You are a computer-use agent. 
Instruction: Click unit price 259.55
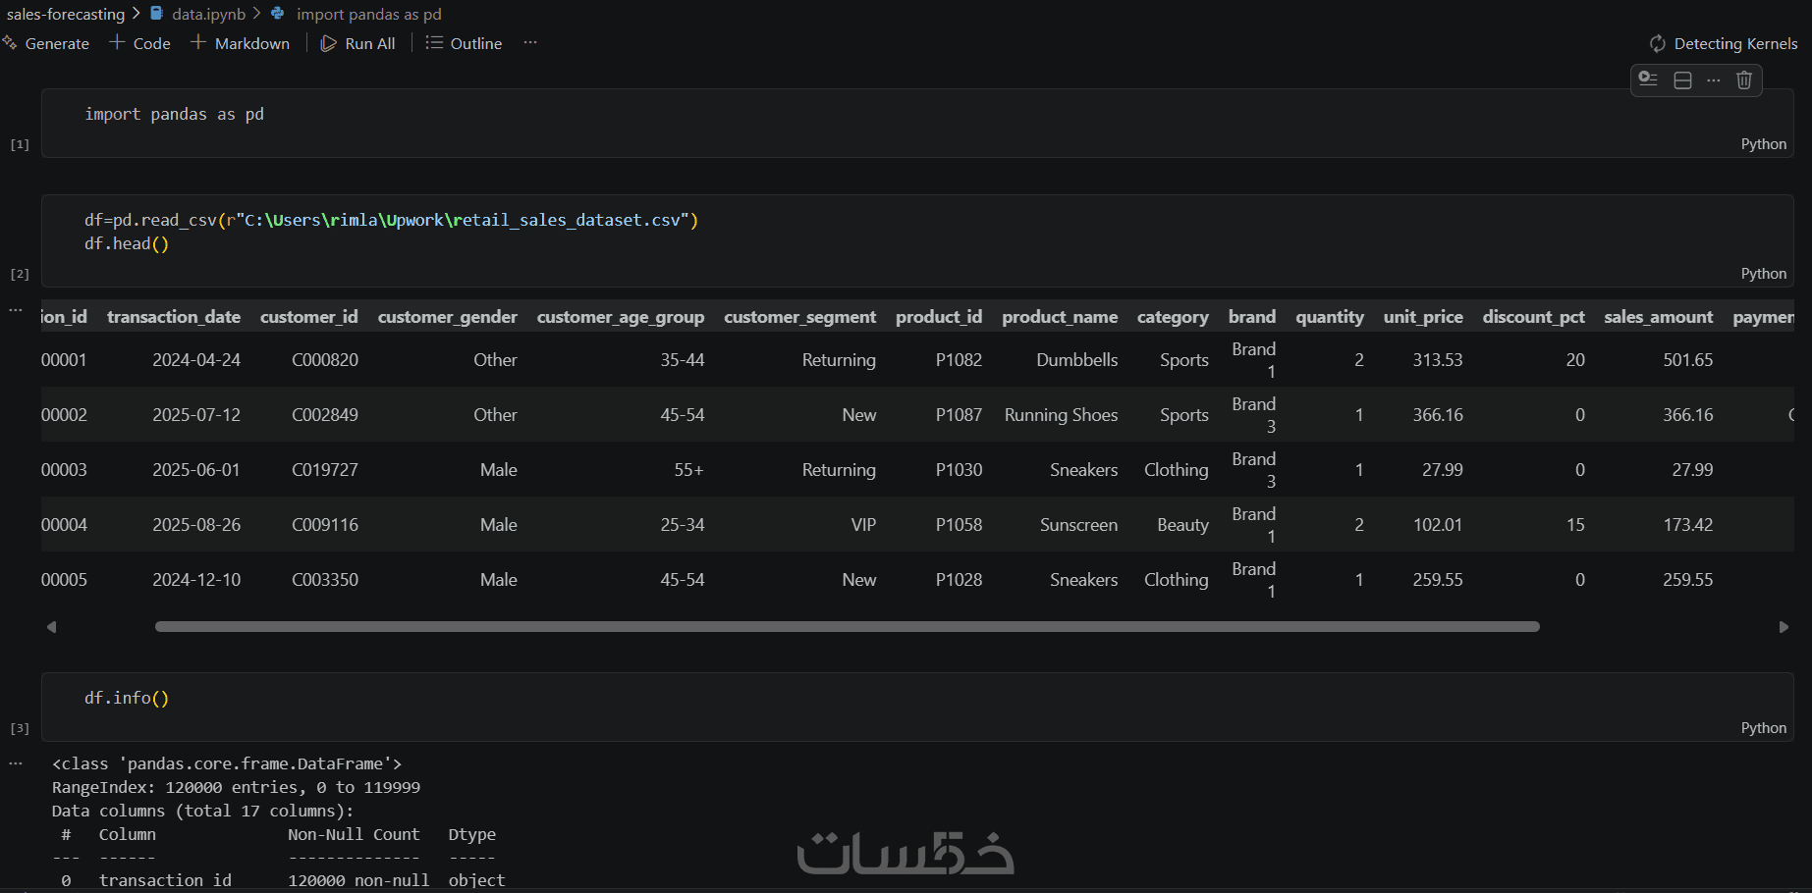[1438, 580]
